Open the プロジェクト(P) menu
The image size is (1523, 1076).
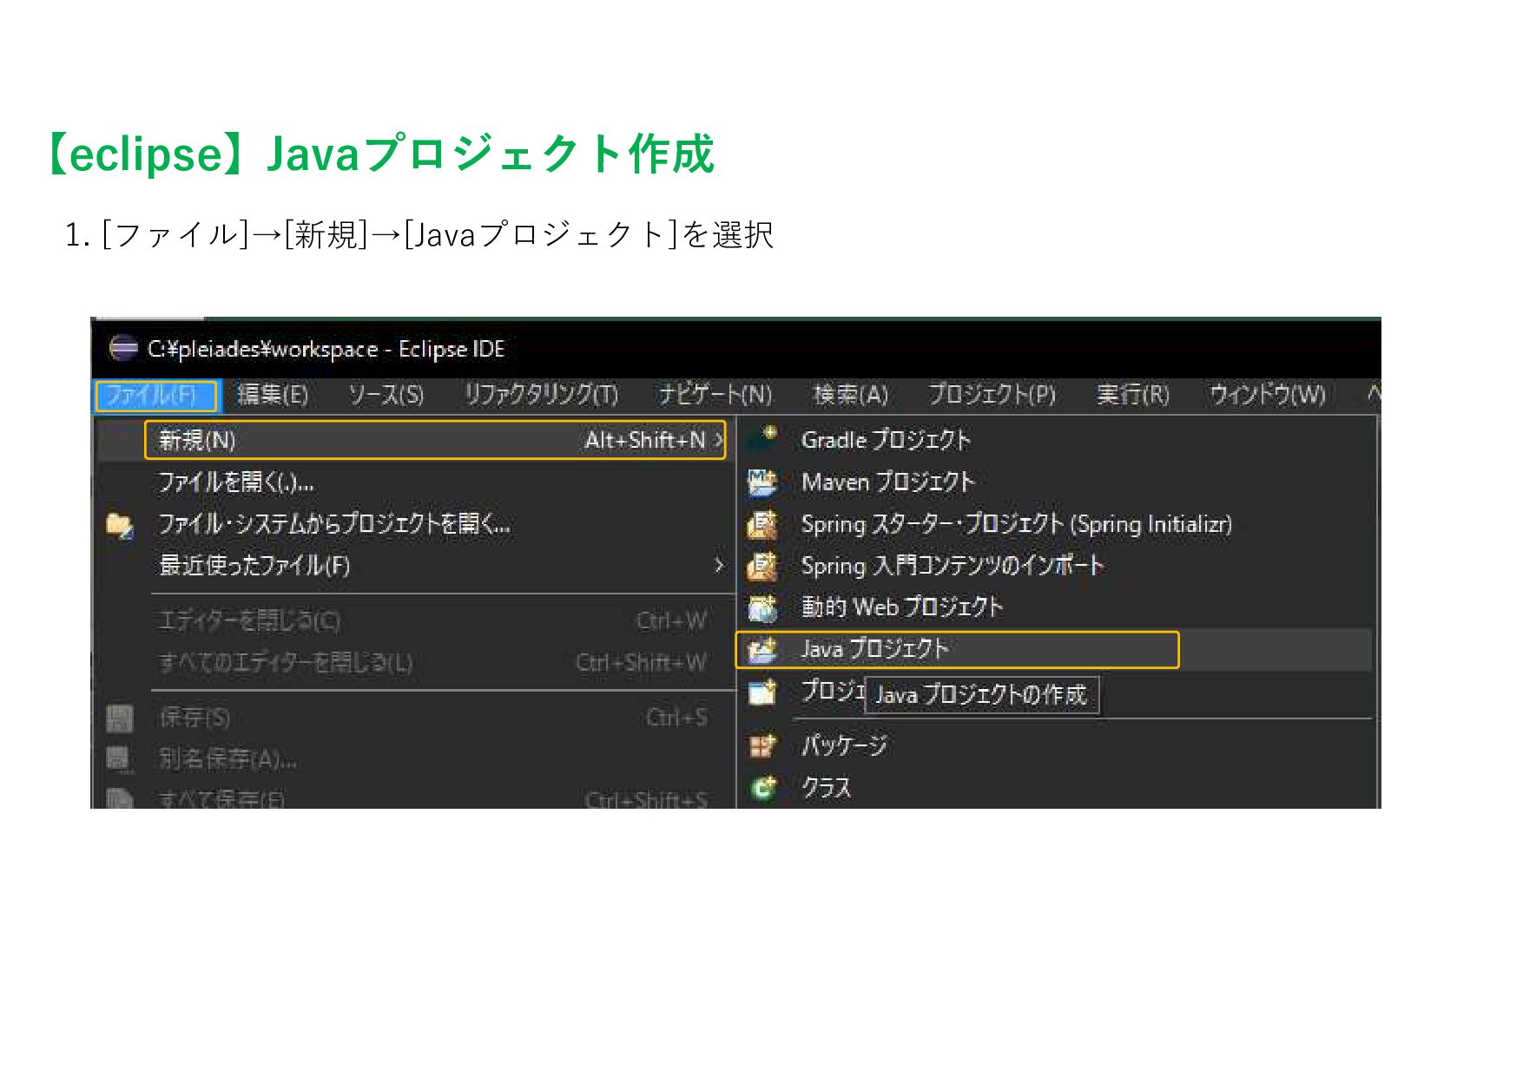click(992, 396)
